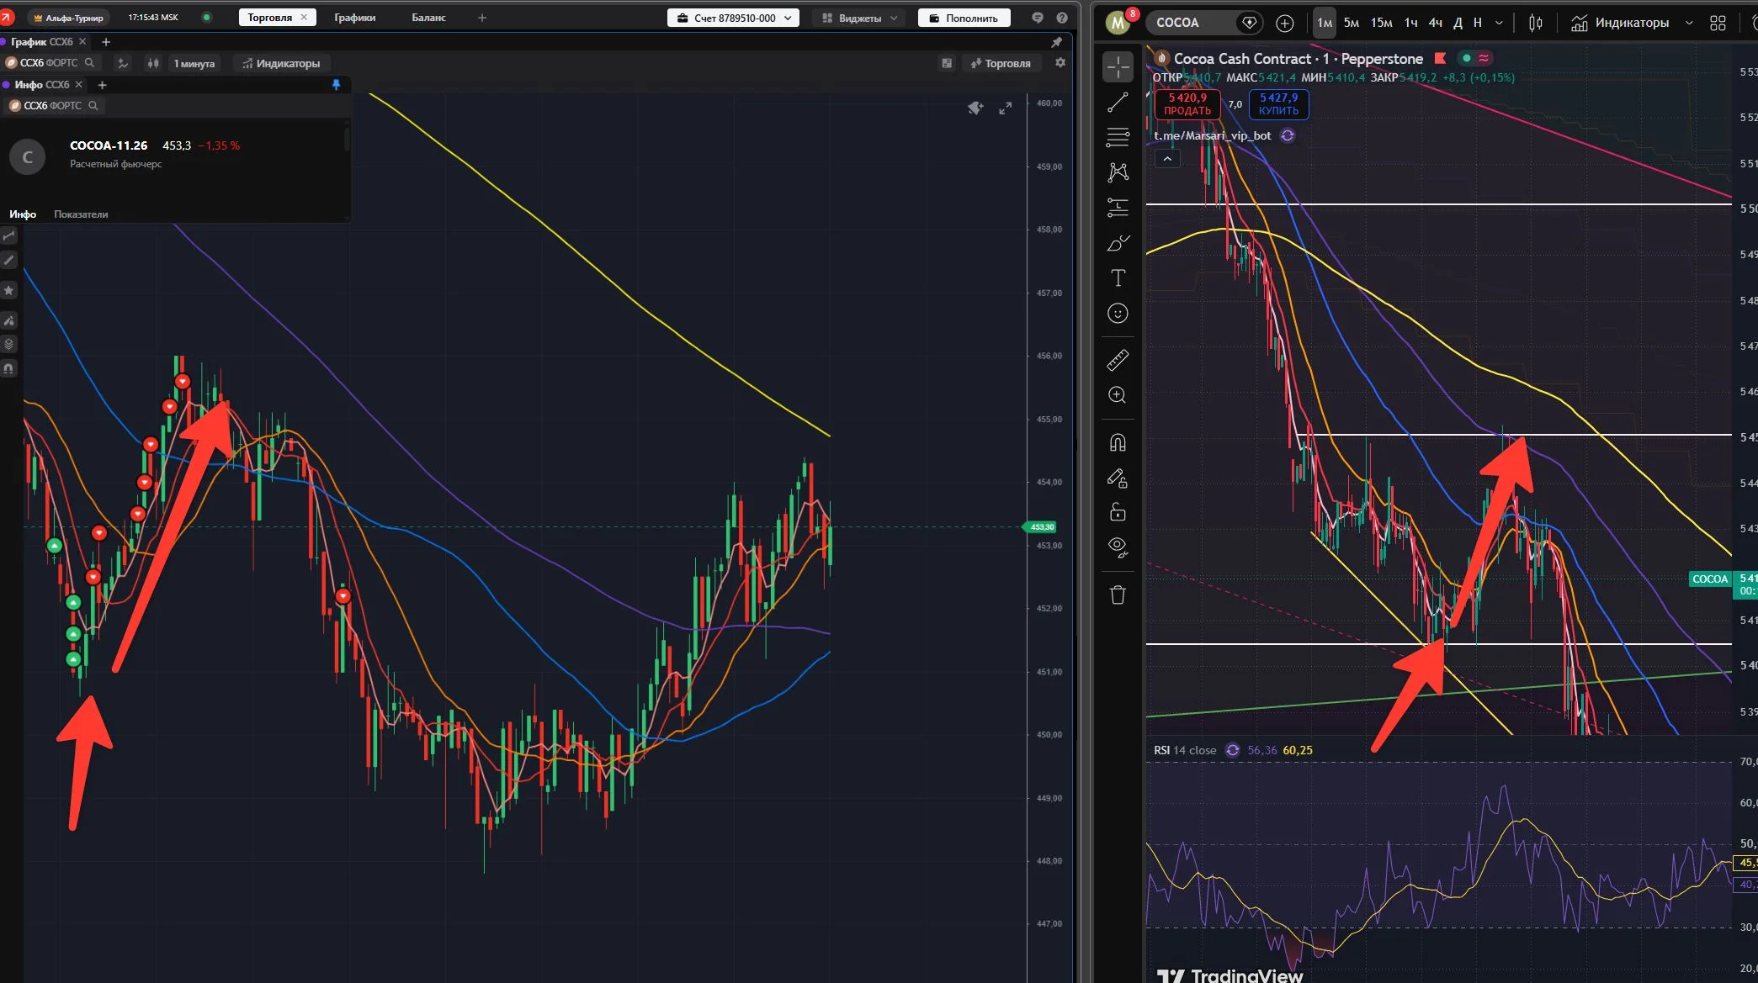
Task: Select the trend line drawing tool
Action: (1118, 103)
